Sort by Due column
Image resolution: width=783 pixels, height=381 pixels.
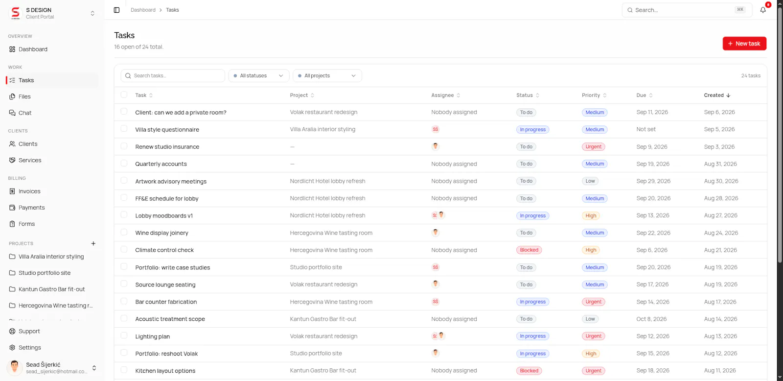(645, 95)
